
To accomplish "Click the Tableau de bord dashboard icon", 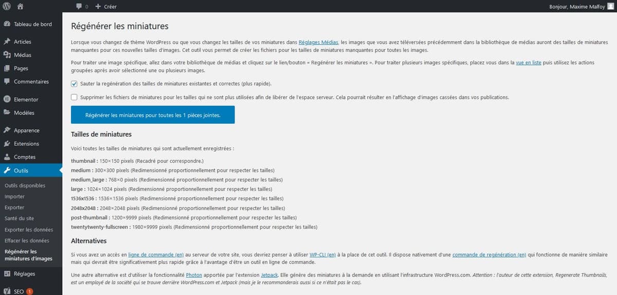I will click(7, 24).
